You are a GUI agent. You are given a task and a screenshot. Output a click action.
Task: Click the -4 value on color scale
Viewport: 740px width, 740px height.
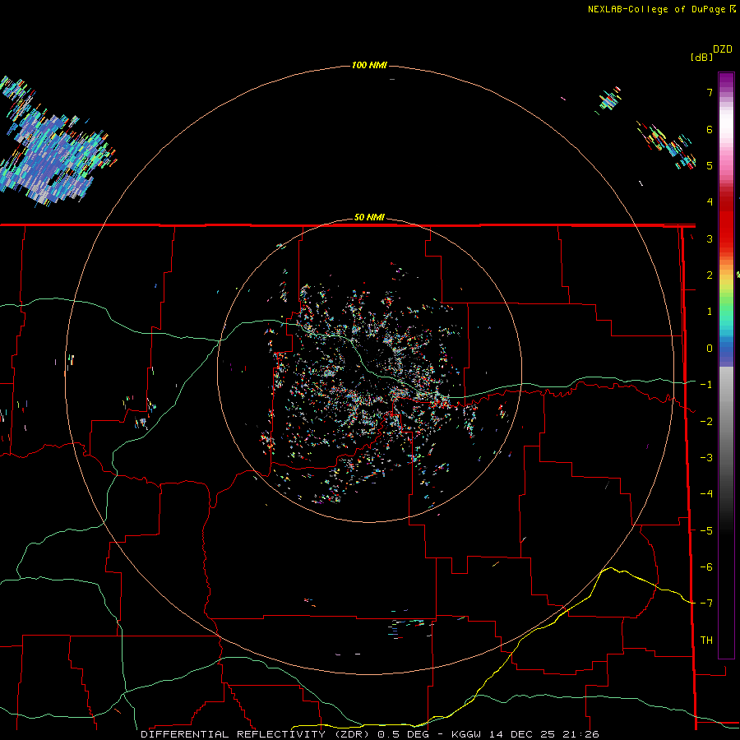[x=706, y=494]
